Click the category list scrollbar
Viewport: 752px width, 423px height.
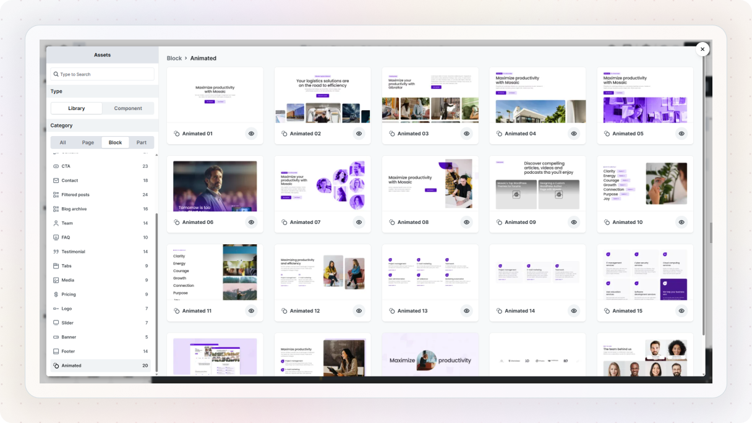[156, 292]
